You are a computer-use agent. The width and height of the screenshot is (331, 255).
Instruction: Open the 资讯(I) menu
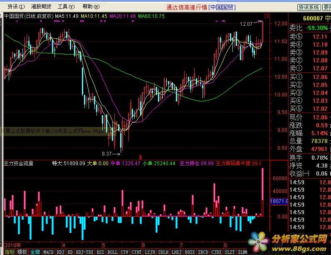coord(16,7)
